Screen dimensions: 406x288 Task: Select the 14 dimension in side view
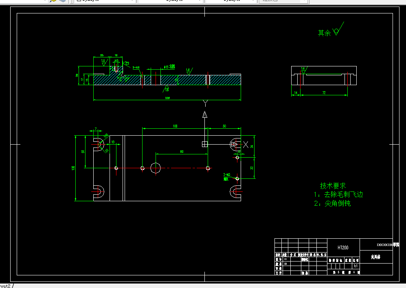coord(296,93)
